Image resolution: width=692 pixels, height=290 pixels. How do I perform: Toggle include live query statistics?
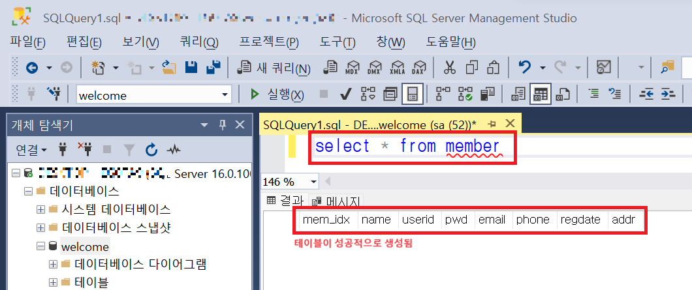point(465,93)
